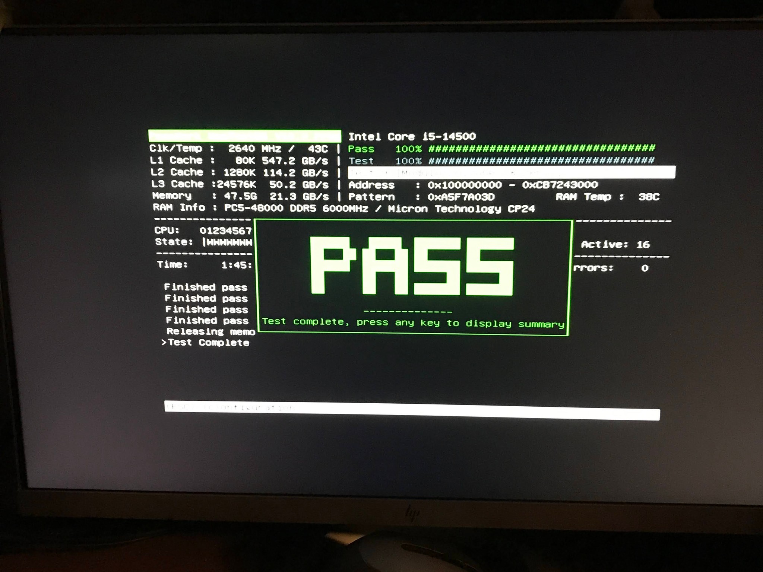
Task: Click the 'Address' label
Action: (x=371, y=185)
